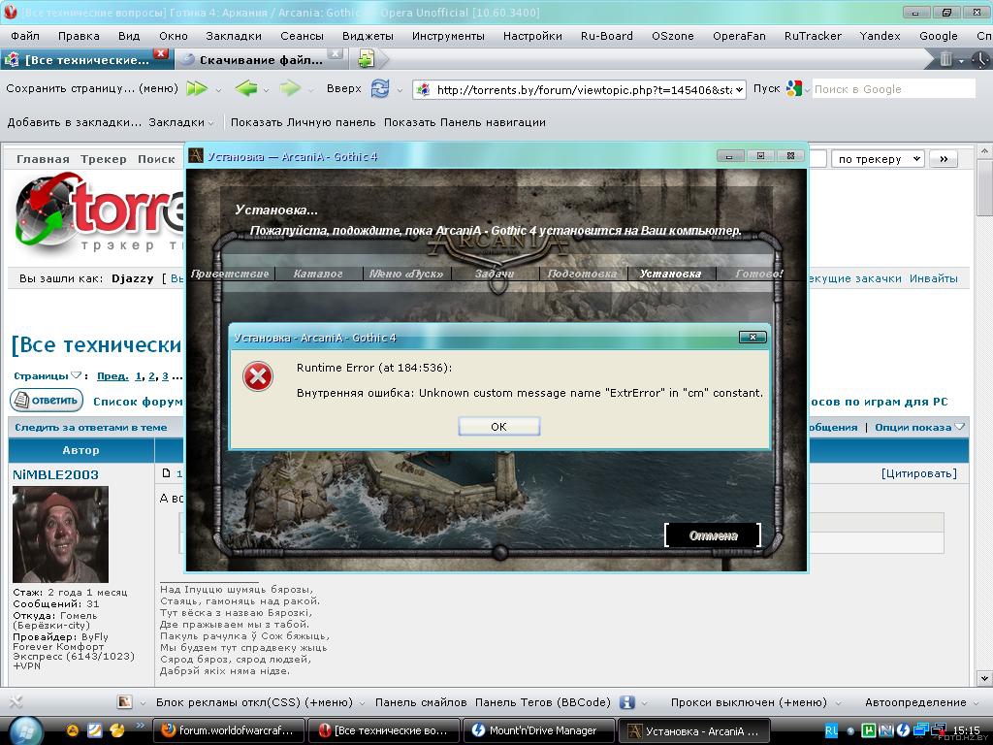Click the network monitors tray icon
The height and width of the screenshot is (745, 993).
click(x=921, y=730)
